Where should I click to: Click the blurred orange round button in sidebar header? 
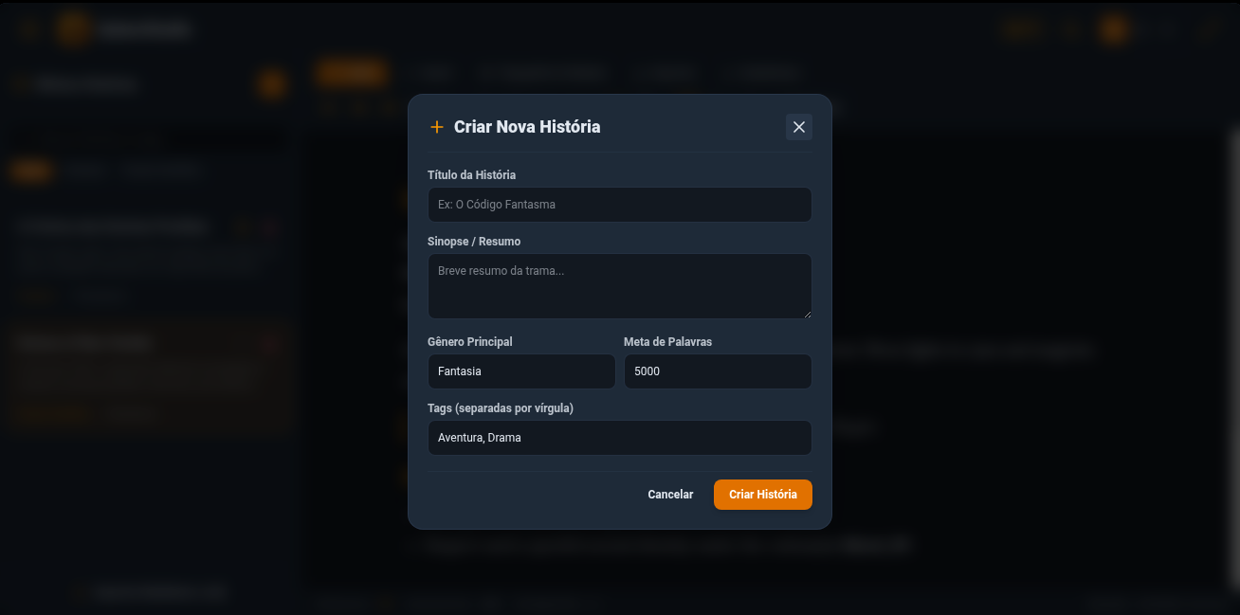tap(272, 84)
